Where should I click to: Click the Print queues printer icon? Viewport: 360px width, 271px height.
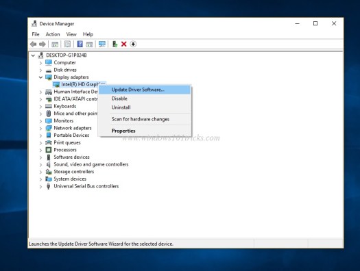(x=49, y=143)
